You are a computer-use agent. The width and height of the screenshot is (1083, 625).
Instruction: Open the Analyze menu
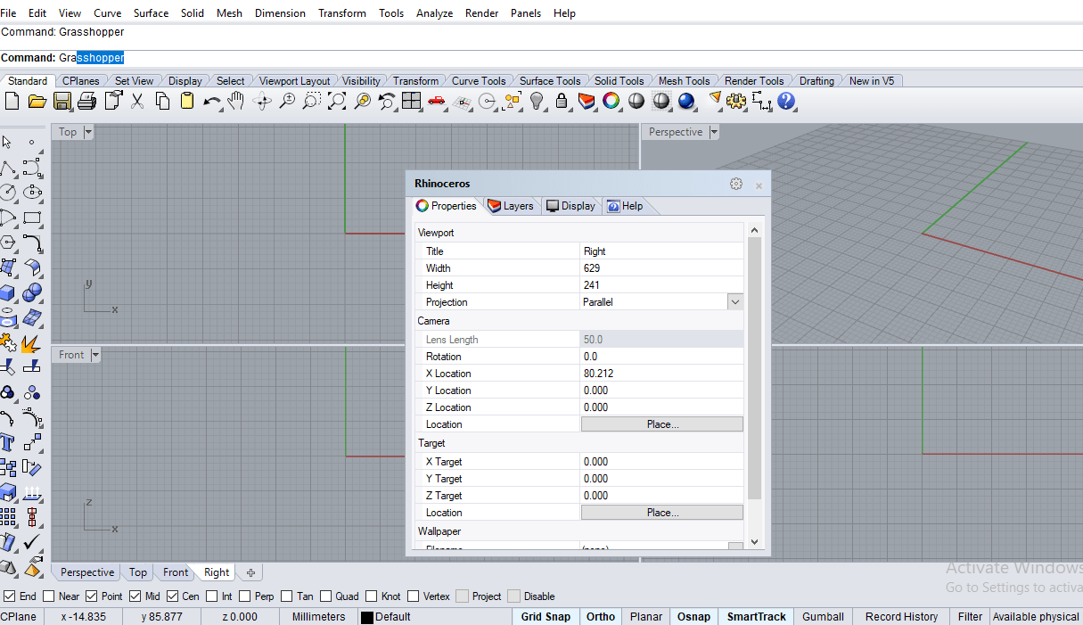pos(434,13)
